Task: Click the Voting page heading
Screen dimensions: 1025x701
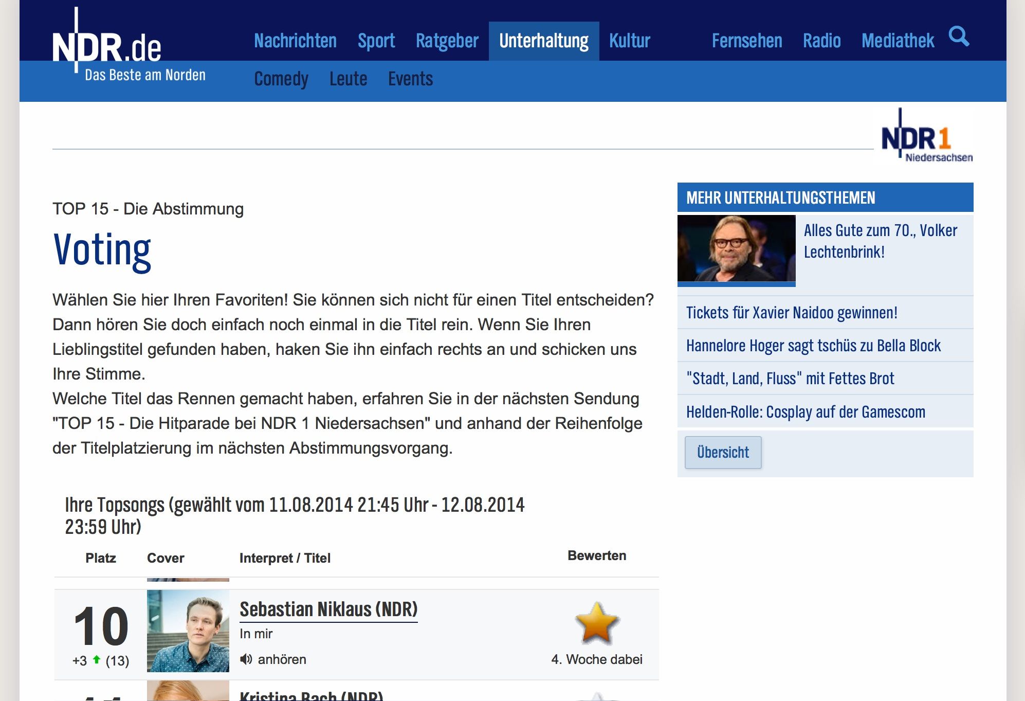Action: coord(102,250)
